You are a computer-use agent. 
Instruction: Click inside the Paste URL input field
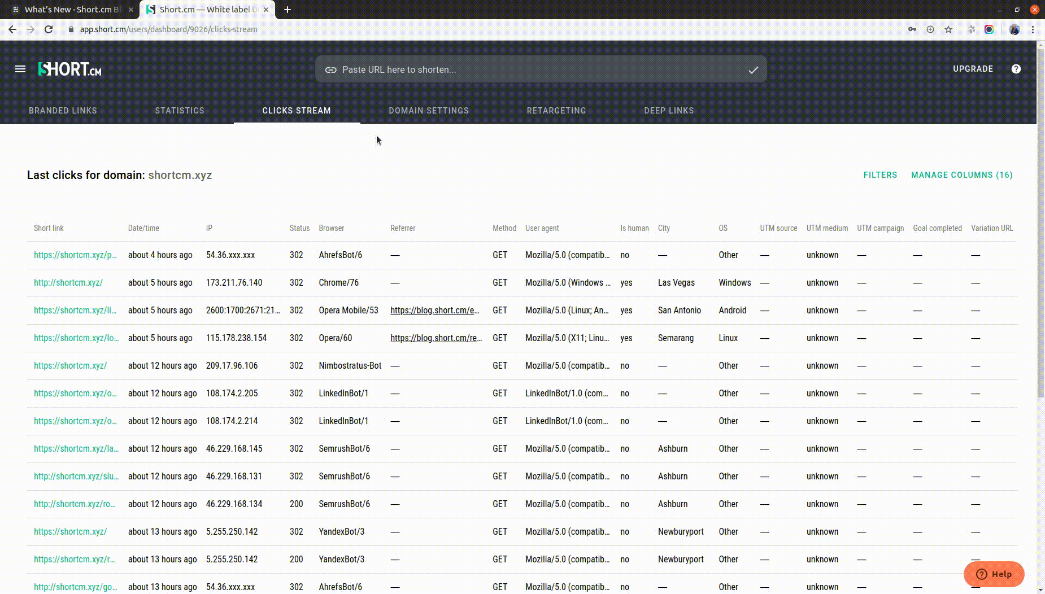click(x=508, y=69)
